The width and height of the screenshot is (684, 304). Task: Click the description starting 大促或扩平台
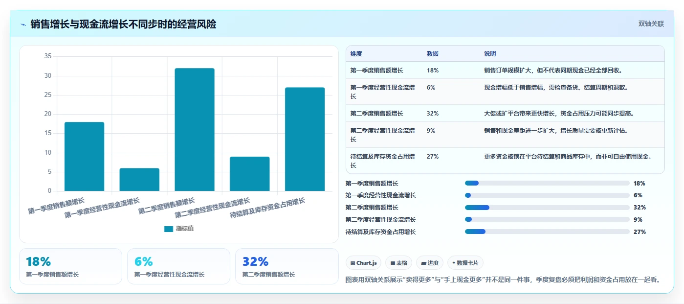(559, 114)
